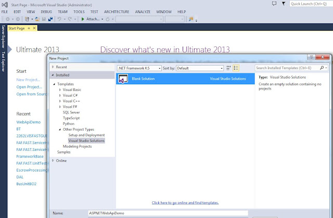Switch template list to small icons view
This screenshot has height=218, width=333.
[228, 68]
